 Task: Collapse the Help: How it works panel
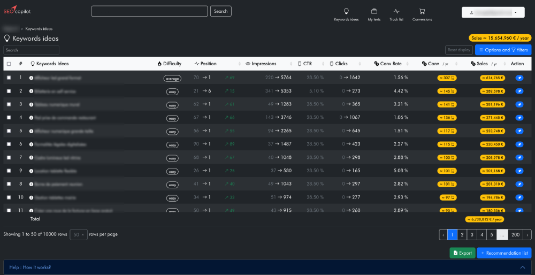point(522,267)
